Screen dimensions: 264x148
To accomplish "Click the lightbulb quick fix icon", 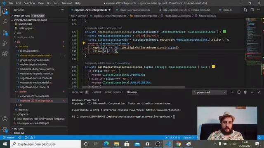I will (83, 43).
